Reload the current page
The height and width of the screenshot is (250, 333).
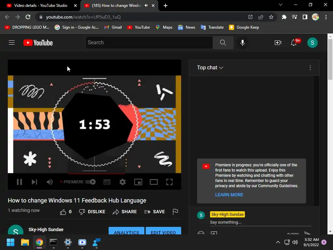coord(28,17)
